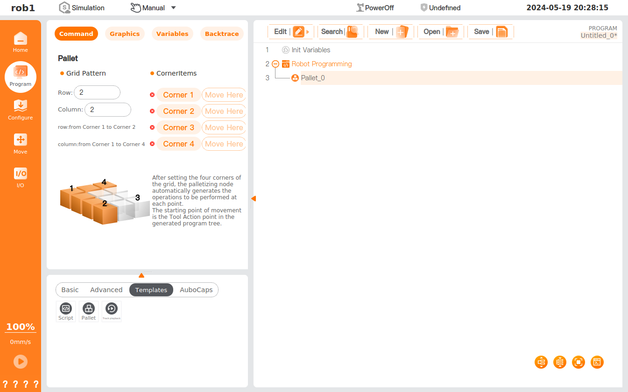Open the I/O panel
This screenshot has width=628, height=392.
20,177
